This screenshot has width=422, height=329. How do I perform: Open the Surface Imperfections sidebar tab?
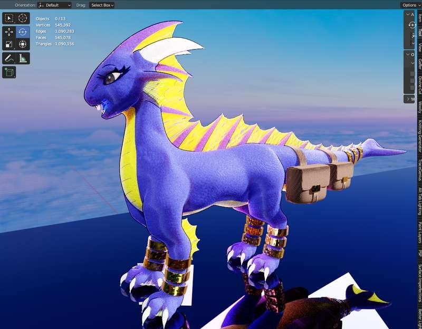pyautogui.click(x=419, y=283)
